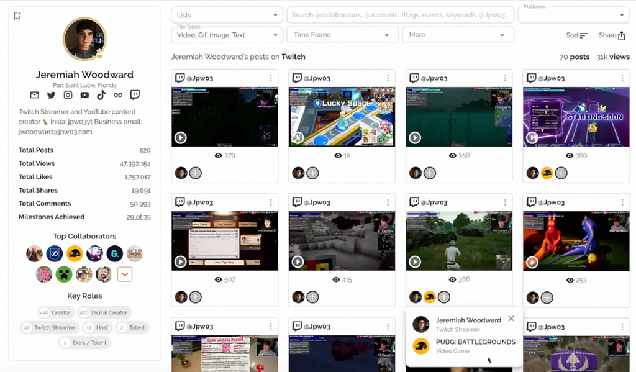Play the 415-view Twitch video

(x=298, y=261)
